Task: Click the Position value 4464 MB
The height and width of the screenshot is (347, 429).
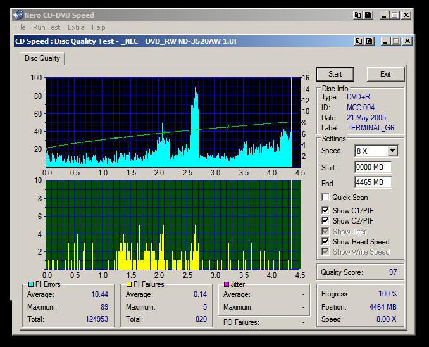Action: coord(383,307)
